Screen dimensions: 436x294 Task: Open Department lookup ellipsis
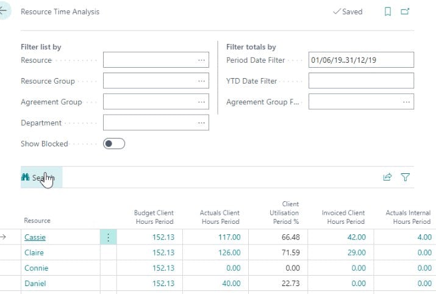201,123
